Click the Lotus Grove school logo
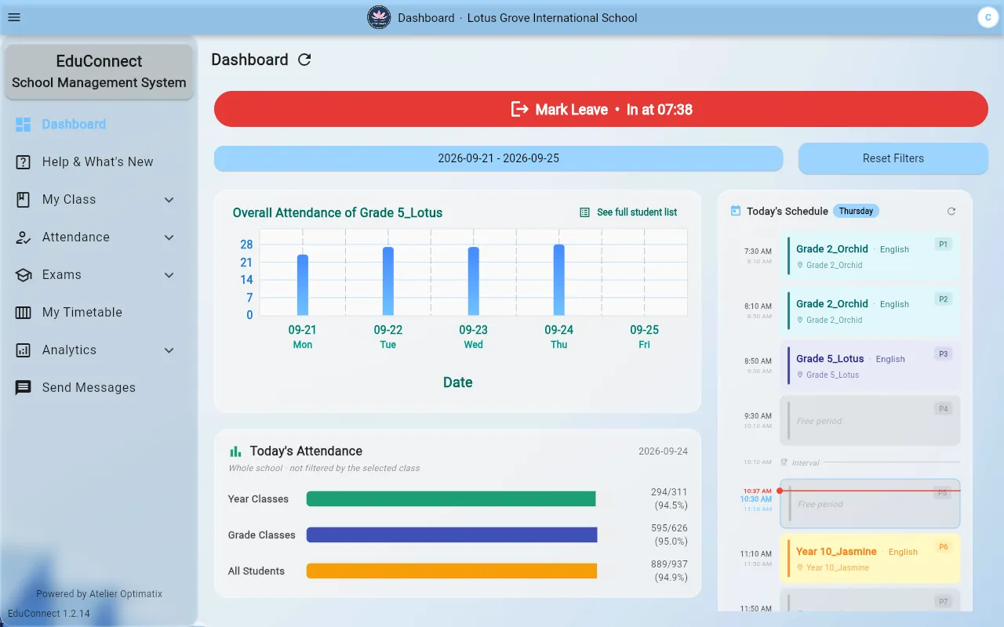This screenshot has width=1004, height=627. (379, 17)
